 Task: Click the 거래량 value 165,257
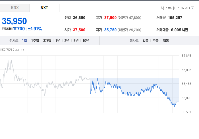click(x=175, y=18)
